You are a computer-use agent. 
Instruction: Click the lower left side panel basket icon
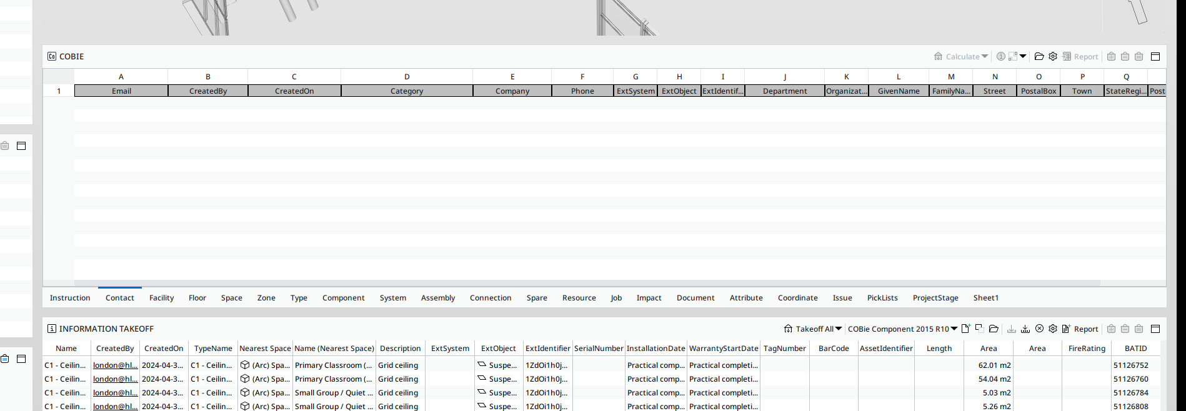pyautogui.click(x=4, y=359)
